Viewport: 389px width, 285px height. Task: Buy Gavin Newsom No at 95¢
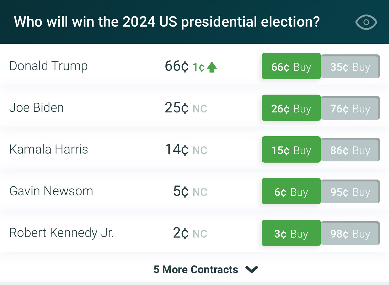[x=350, y=191]
